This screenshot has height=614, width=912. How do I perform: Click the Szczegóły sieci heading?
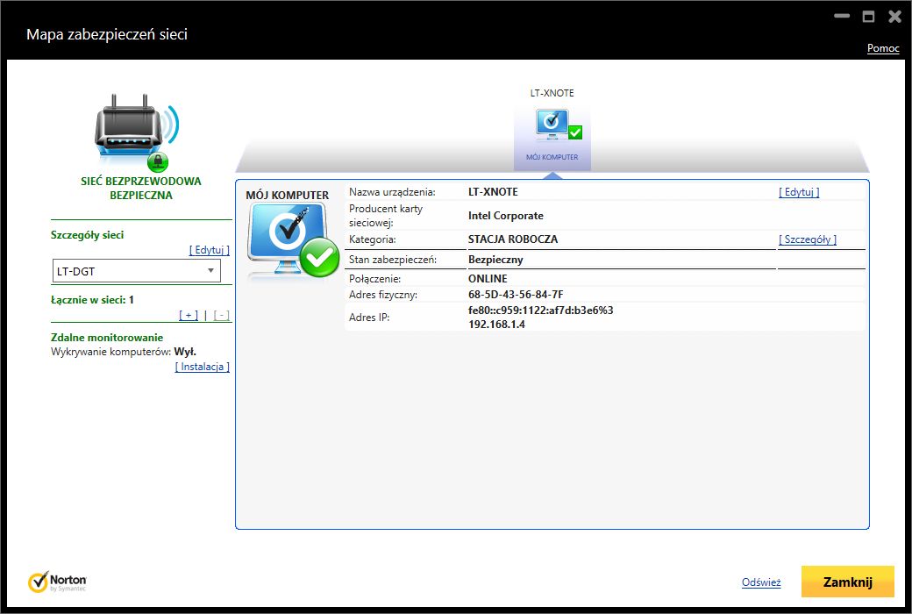pos(87,235)
